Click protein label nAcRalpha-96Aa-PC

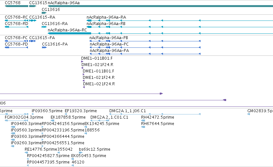coord(109,44)
